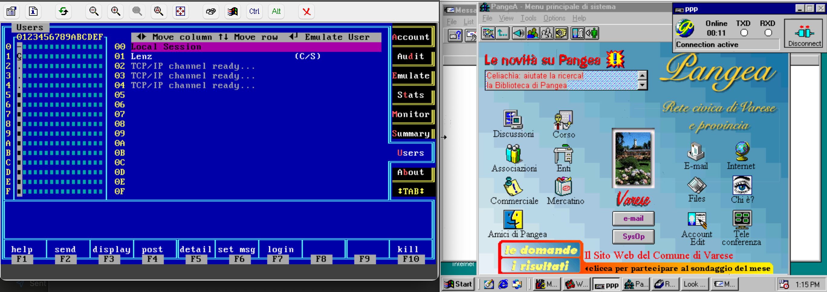The height and width of the screenshot is (292, 827).
Task: Open the info document icon
Action: (33, 11)
